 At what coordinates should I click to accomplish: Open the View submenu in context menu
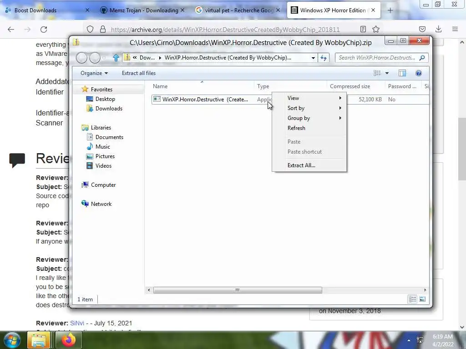[x=309, y=98]
